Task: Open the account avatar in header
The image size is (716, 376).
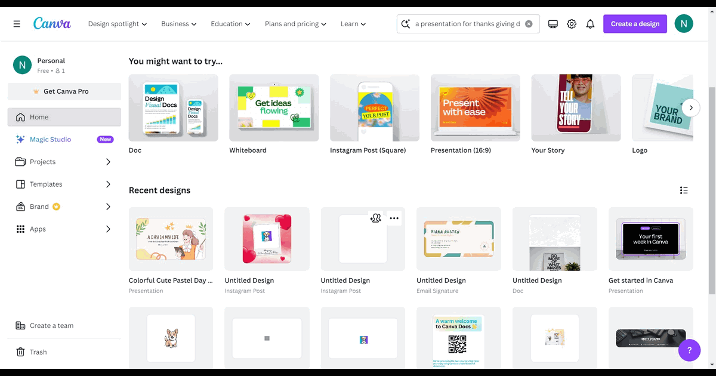Action: coord(684,24)
